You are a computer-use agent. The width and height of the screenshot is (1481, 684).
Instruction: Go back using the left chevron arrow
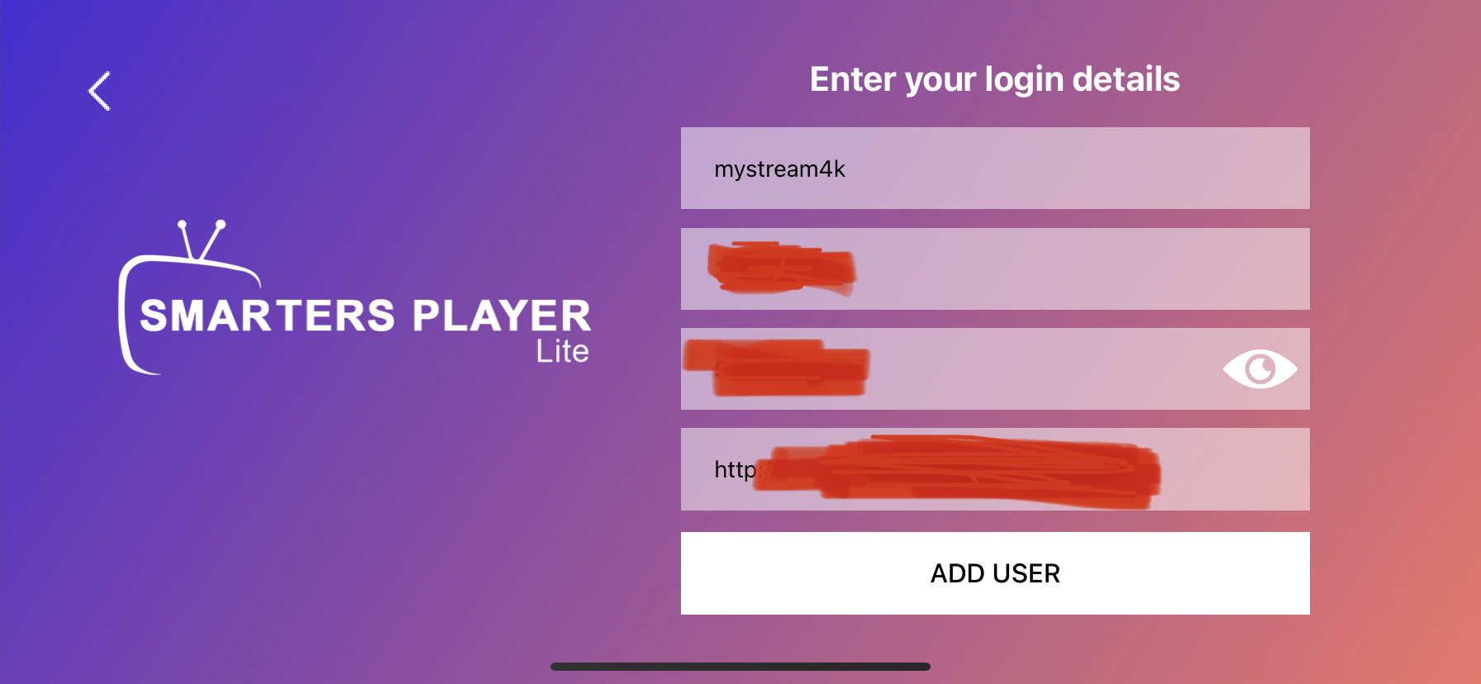tap(99, 91)
